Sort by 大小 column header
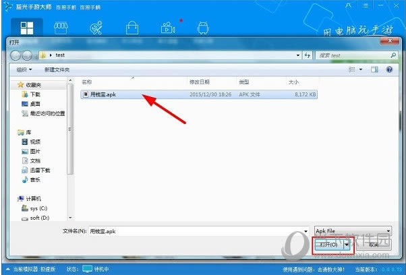Screen dimensions: 406x275 [293, 82]
